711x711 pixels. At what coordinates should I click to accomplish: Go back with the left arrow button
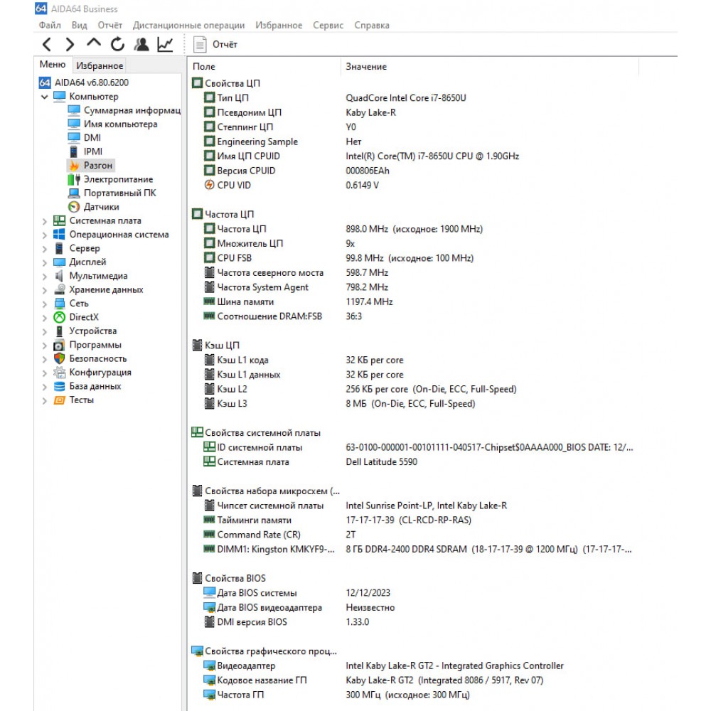click(x=47, y=44)
